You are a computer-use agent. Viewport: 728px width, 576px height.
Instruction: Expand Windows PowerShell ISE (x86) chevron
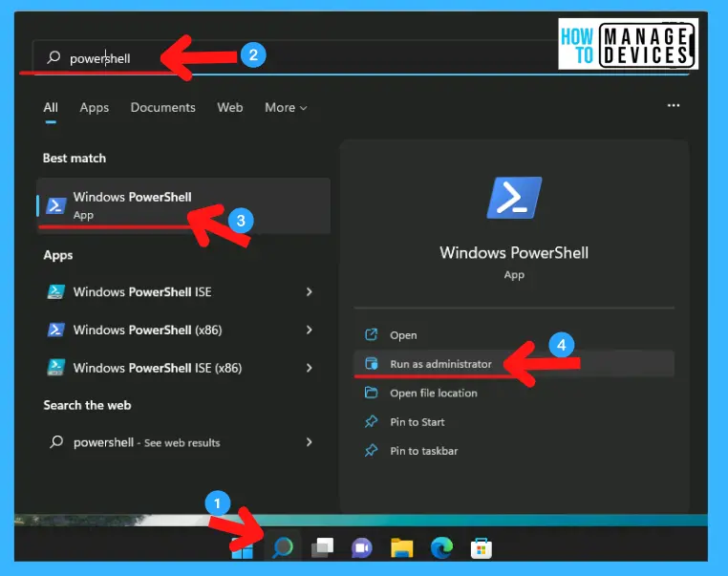coord(310,368)
